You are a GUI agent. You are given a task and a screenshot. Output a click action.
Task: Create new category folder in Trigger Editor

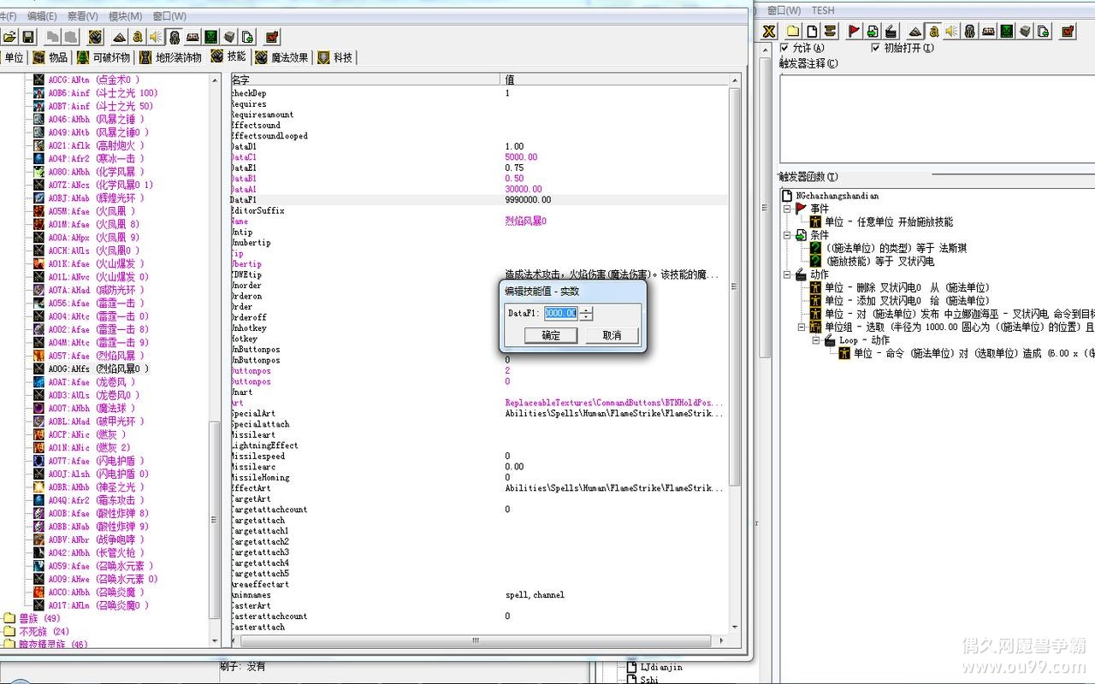coord(793,32)
